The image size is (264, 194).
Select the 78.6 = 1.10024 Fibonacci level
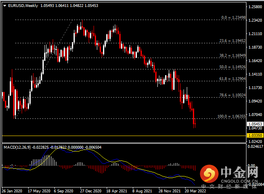pos(232,95)
